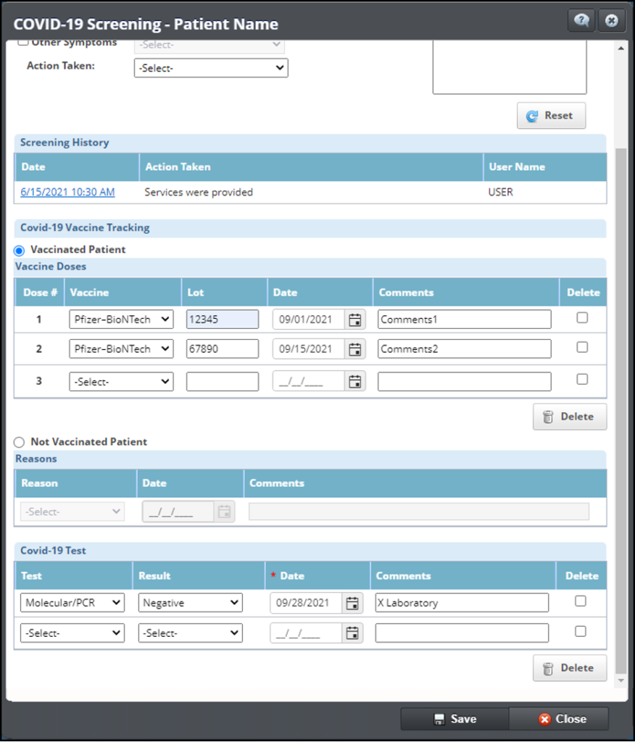Screen dimensions: 635x742
Task: Expand the Action Taken dropdown
Action: [x=211, y=68]
